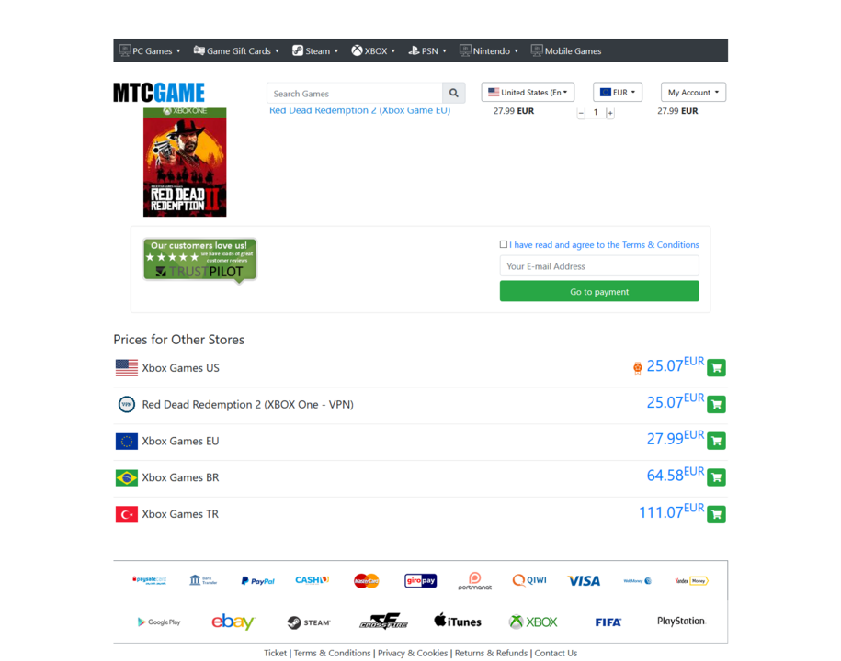The width and height of the screenshot is (841, 661).
Task: Click the Turkey flag icon
Action: coord(127,514)
